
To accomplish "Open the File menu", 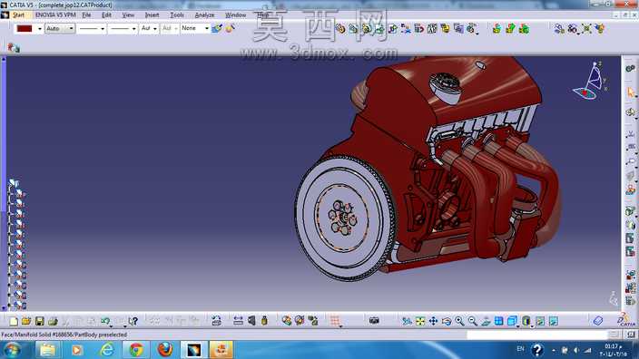I will [x=86, y=15].
